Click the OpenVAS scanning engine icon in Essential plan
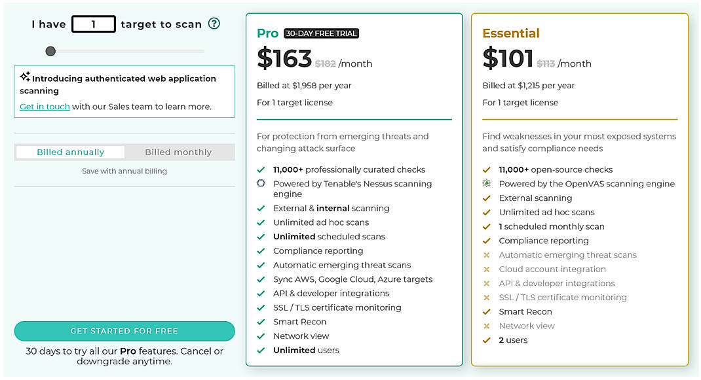Viewport: 701px width, 380px height. point(487,184)
